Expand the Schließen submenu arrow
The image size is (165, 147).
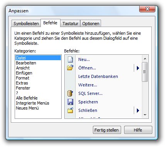138,110
